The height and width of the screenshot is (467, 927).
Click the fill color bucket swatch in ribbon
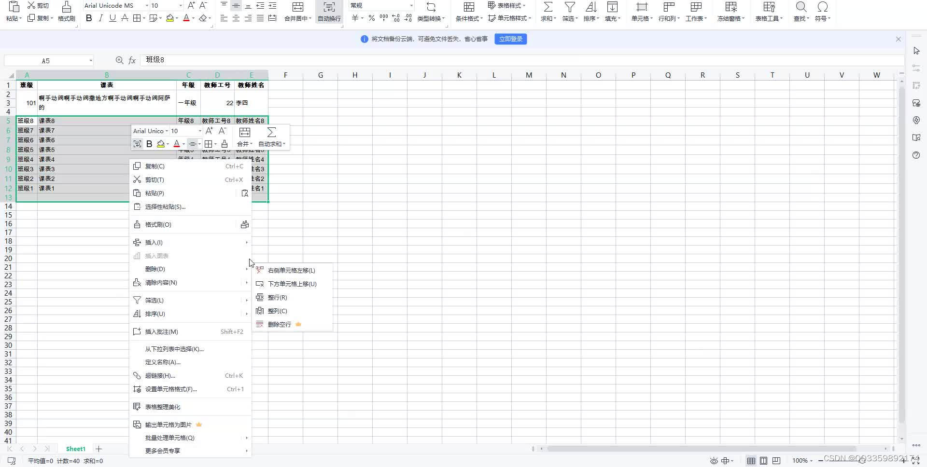[169, 18]
